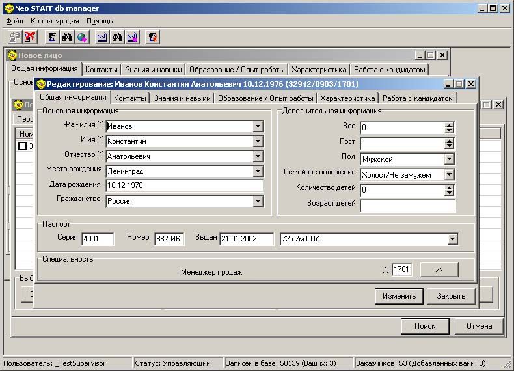Click the smiley icon in the Редактирование title bar

tap(41, 84)
